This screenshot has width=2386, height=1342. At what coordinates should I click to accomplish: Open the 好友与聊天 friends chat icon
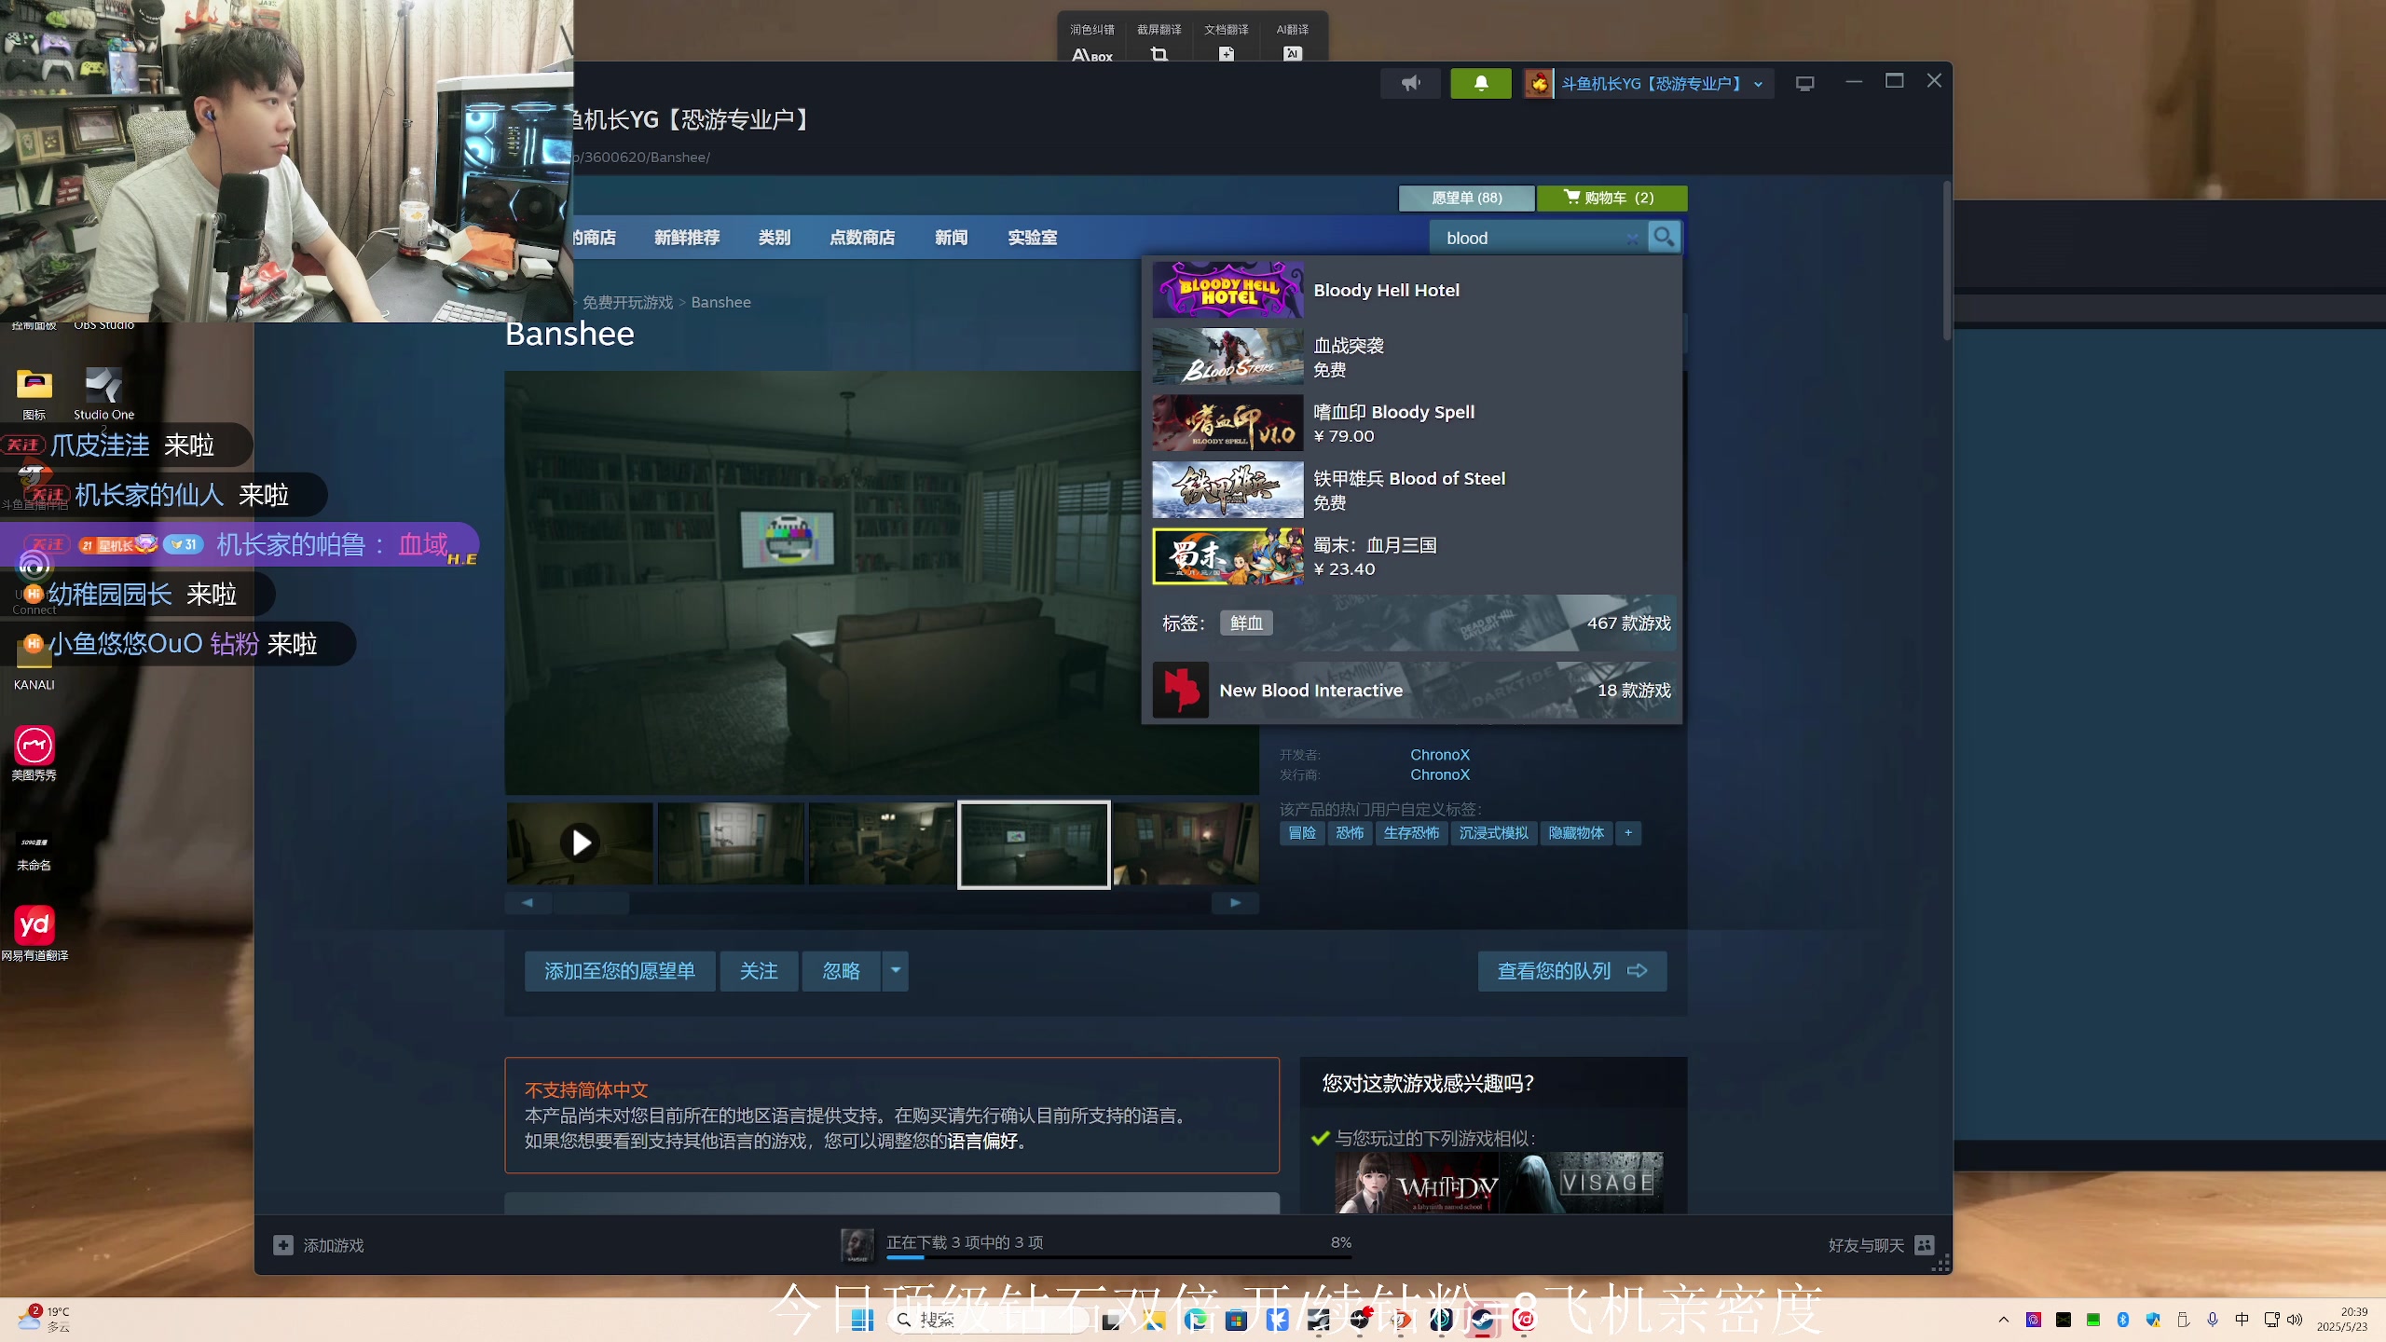pyautogui.click(x=1925, y=1245)
